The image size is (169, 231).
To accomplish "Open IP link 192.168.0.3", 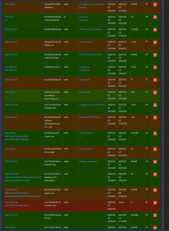I will point(11,227).
